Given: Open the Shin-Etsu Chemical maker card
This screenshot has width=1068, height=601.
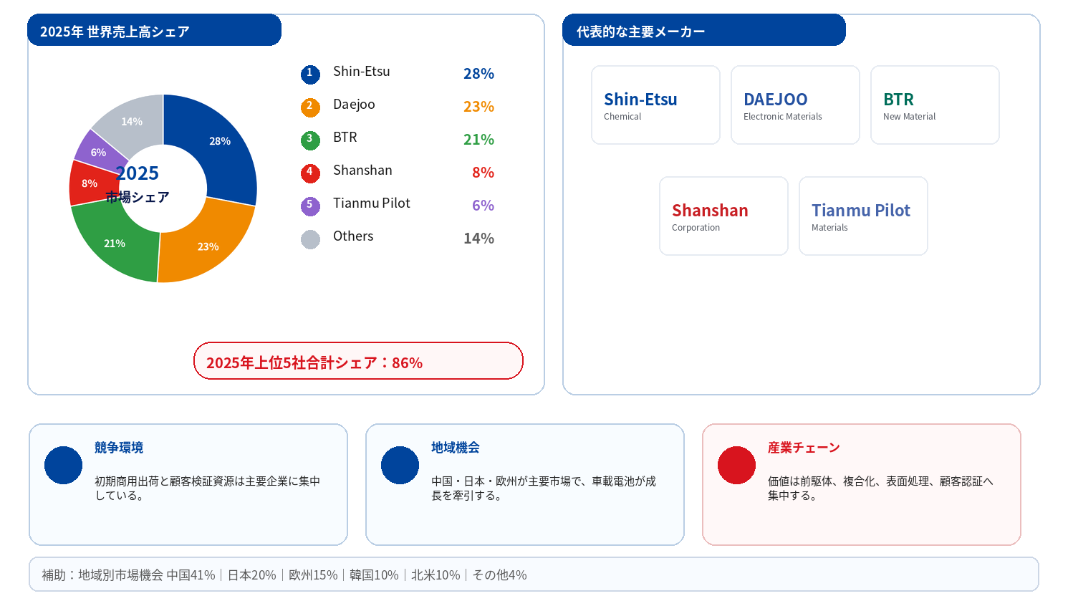Looking at the screenshot, I should pyautogui.click(x=655, y=105).
